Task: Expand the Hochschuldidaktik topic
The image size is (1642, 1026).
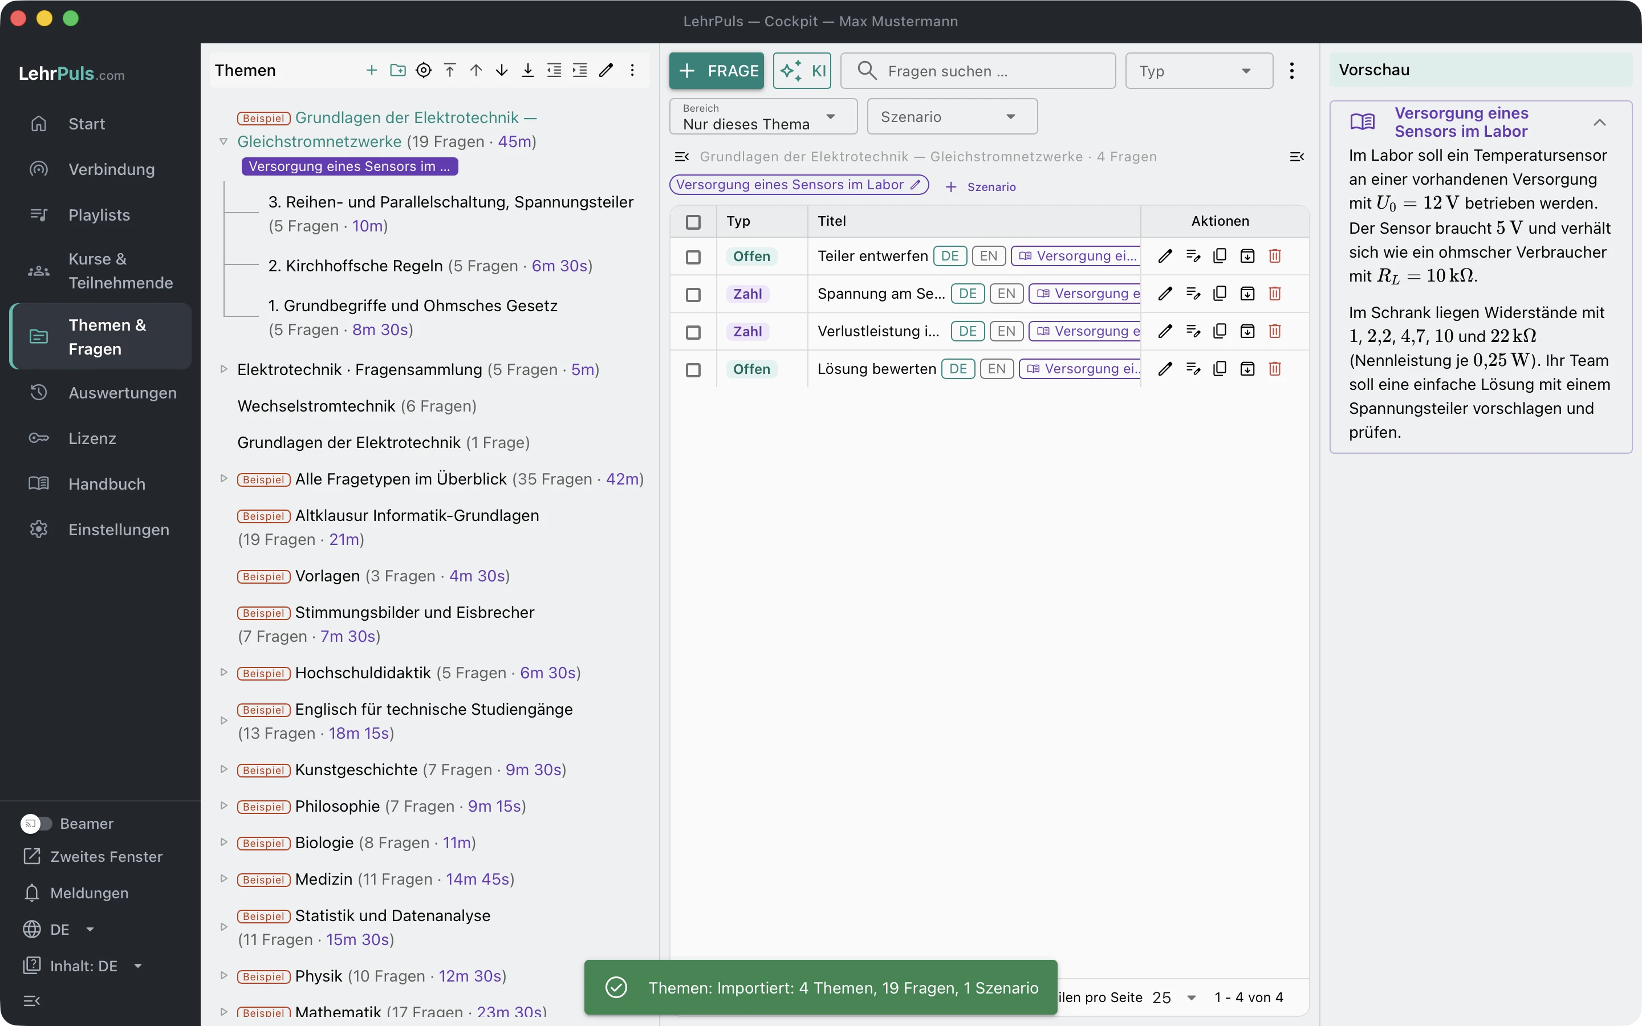Action: click(x=223, y=673)
